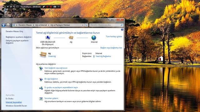
Task: Click Bağlan veya bağlantıyı kes link
Action: [111, 48]
